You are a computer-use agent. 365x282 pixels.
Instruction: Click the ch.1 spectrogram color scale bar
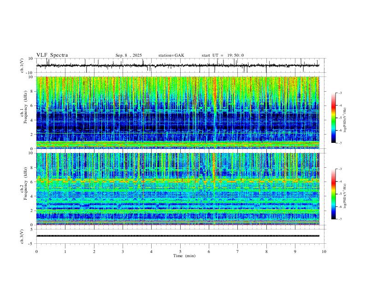coord(333,118)
